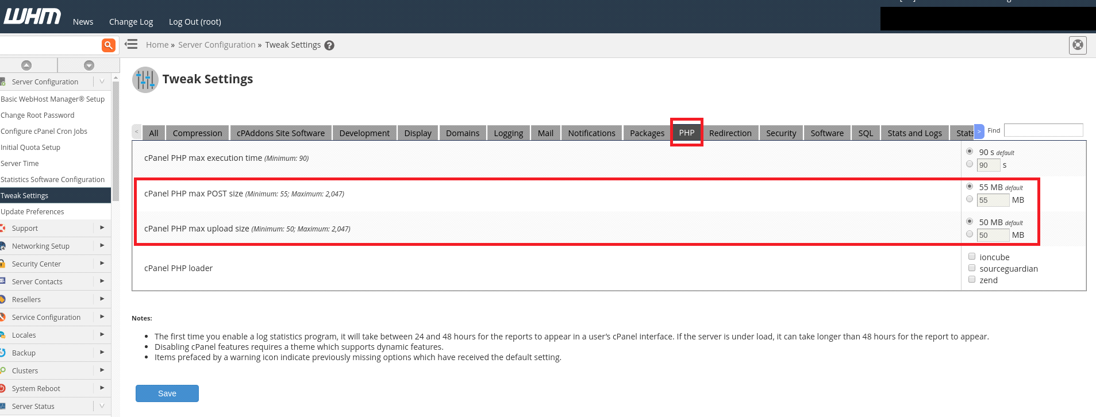The height and width of the screenshot is (417, 1096).
Task: Click the Tweak Settings sliders icon
Action: [x=145, y=80]
